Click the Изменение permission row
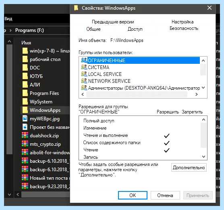 coord(95,128)
